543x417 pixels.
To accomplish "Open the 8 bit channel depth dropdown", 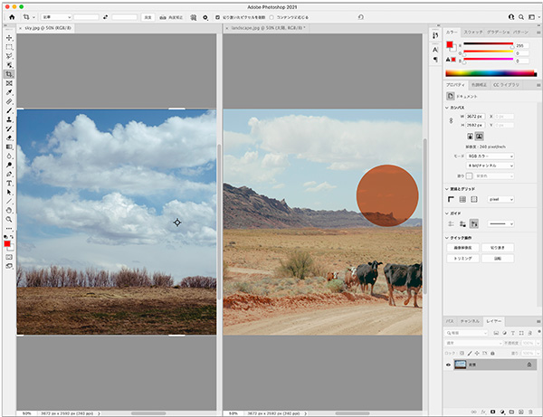I will pyautogui.click(x=490, y=166).
